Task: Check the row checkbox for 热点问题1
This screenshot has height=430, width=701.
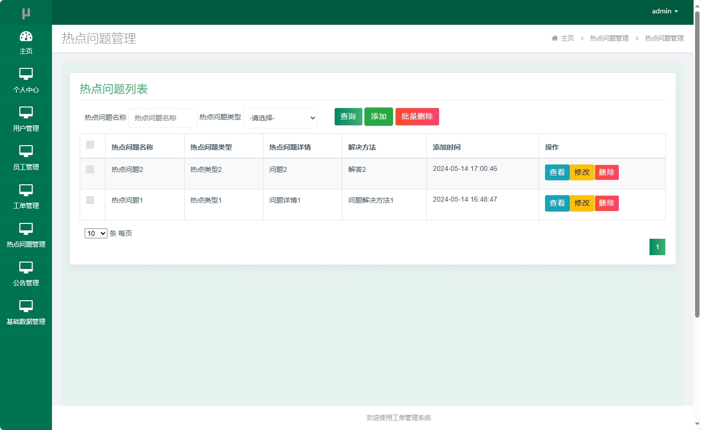Action: tap(91, 200)
